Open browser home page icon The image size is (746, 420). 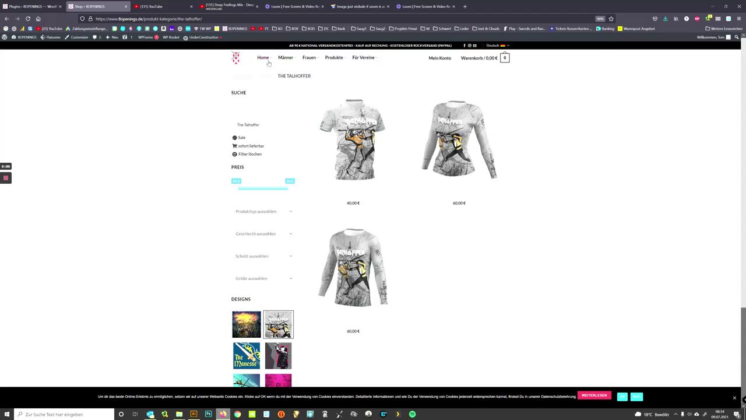coord(38,19)
